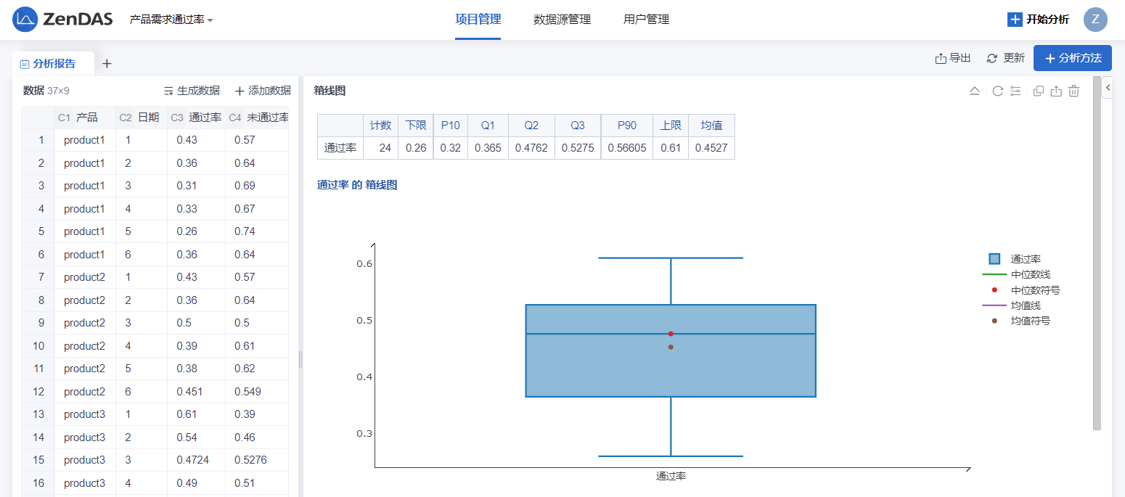Click statistics value 0.4762

[x=531, y=148]
